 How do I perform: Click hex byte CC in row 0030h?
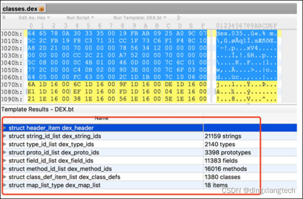pyautogui.click(x=77, y=55)
